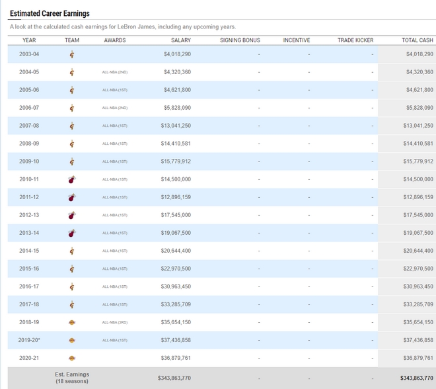Viewport: 436px width, 389px height.
Task: Click the TEAM column header
Action: click(72, 40)
